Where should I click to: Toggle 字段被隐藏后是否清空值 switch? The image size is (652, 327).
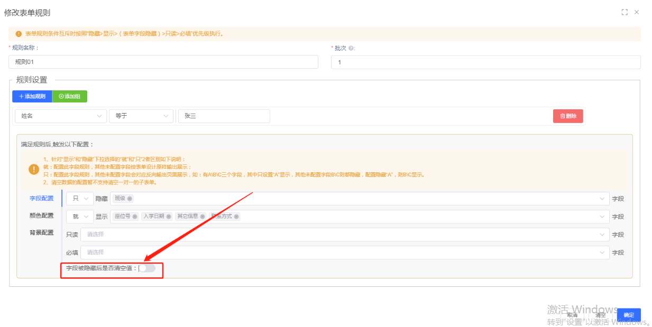[x=147, y=268]
